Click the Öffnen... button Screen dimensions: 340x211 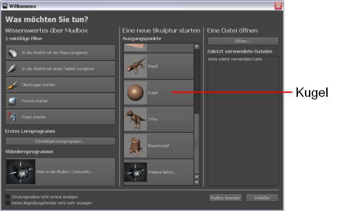point(243,41)
